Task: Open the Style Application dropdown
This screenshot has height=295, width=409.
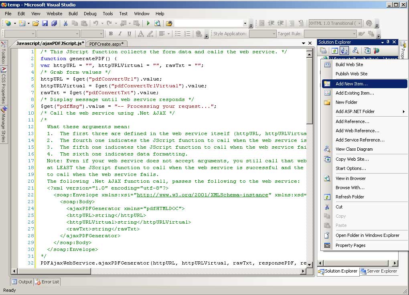Action: [273, 34]
